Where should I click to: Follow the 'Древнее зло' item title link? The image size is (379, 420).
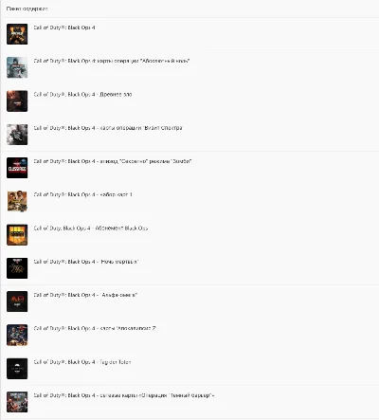click(82, 95)
